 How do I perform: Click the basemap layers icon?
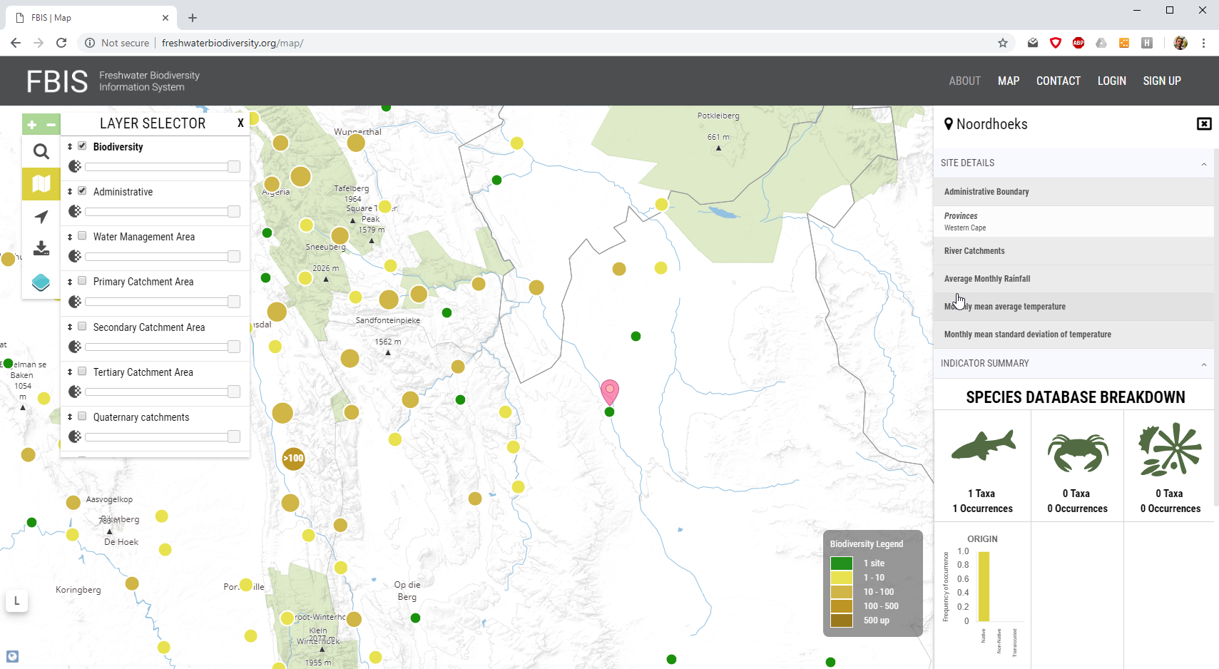pos(41,282)
